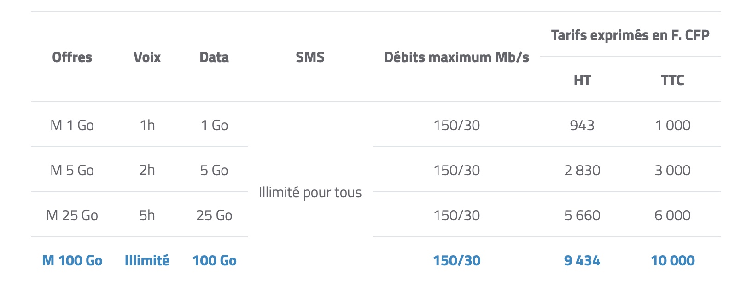Viewport: 735px width, 287px height.
Task: Click the 9 434 HT price
Action: coord(582,261)
